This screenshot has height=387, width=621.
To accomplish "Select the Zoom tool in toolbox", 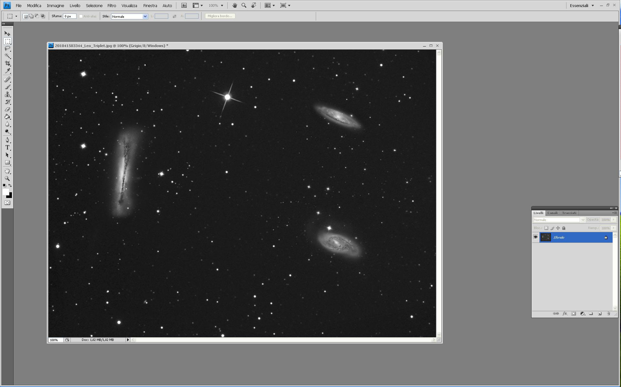I will coord(7,178).
